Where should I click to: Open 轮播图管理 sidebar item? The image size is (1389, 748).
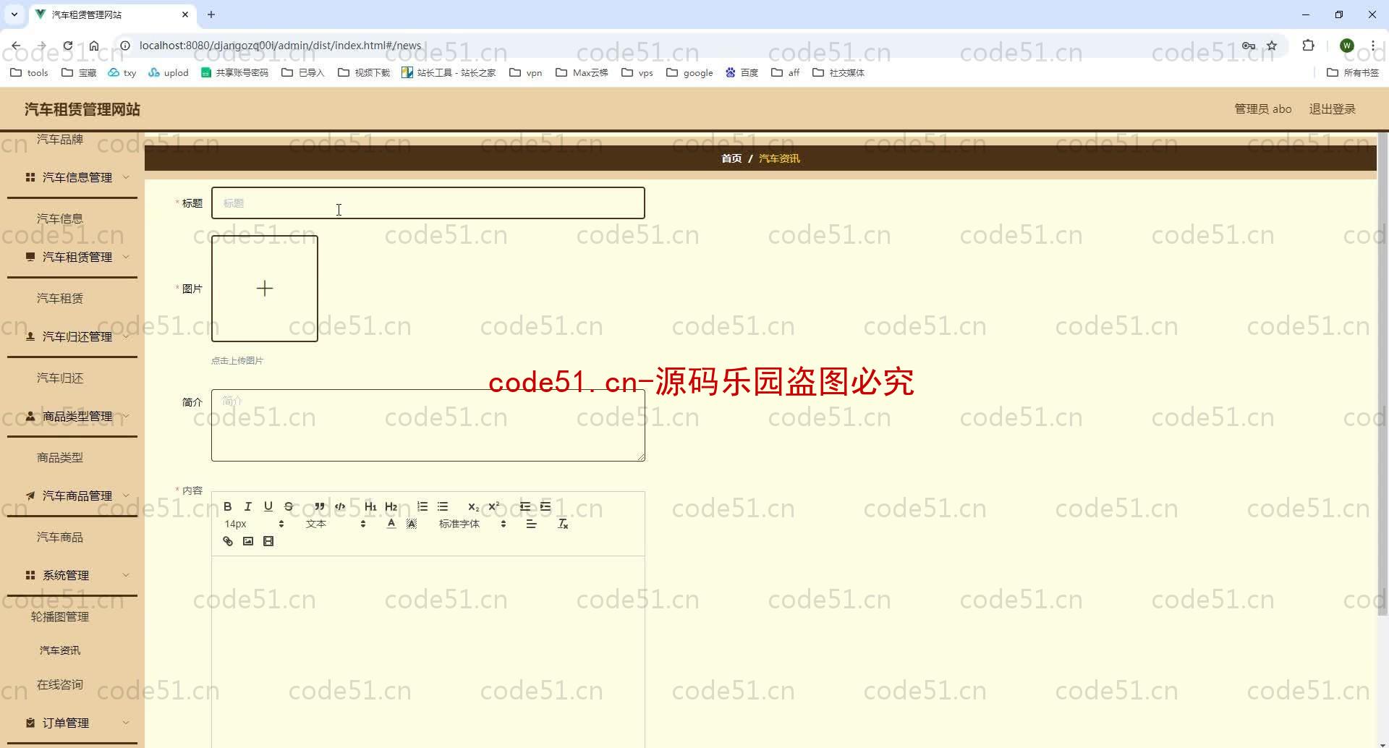pos(60,616)
